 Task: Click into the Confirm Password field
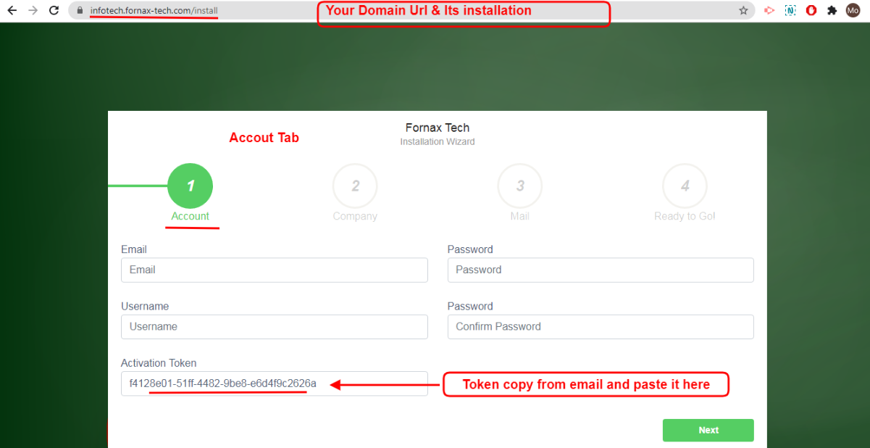[601, 326]
